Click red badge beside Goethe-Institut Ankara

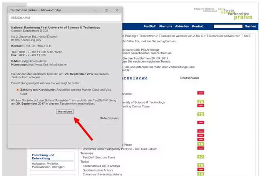coord(201,170)
